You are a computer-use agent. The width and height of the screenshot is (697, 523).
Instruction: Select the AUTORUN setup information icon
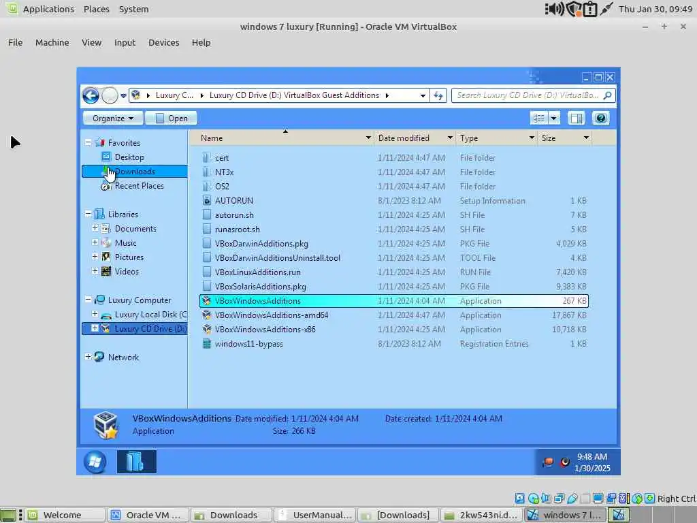coord(206,201)
